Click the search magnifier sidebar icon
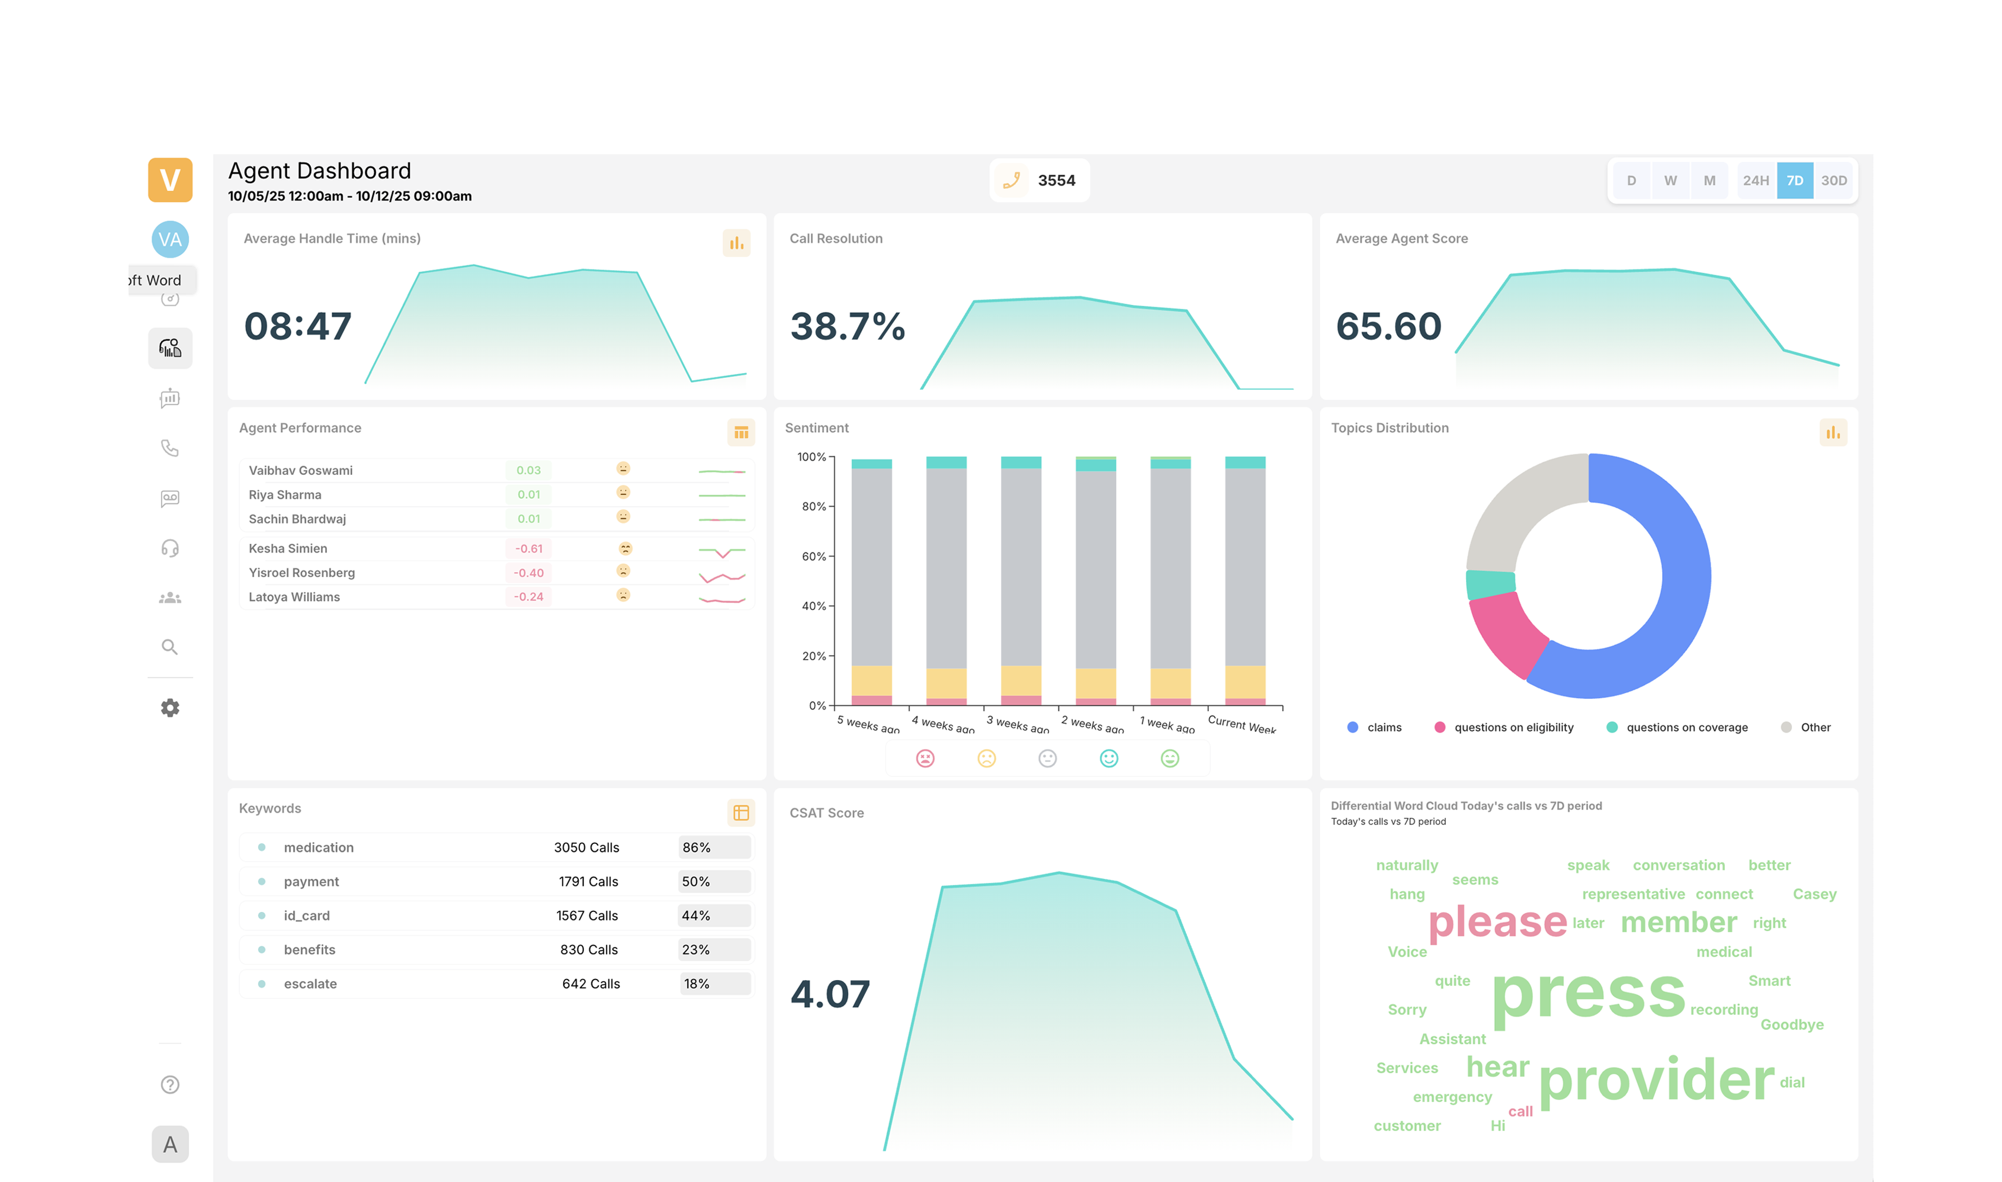 169,647
